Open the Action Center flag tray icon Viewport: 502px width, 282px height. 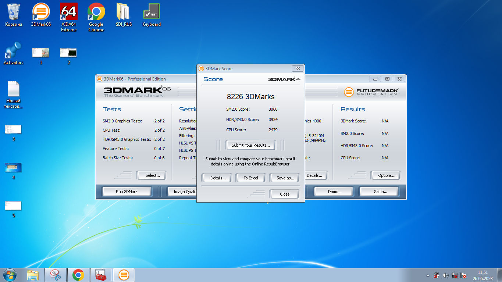tap(464, 275)
